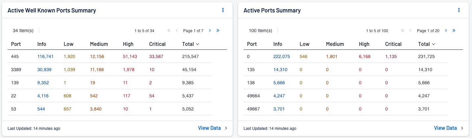Open kebab menu for Active Well Known Ports Summary

223,10
